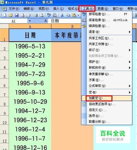
Task: Select cell with date 1994-12-7
Action: [30, 111]
